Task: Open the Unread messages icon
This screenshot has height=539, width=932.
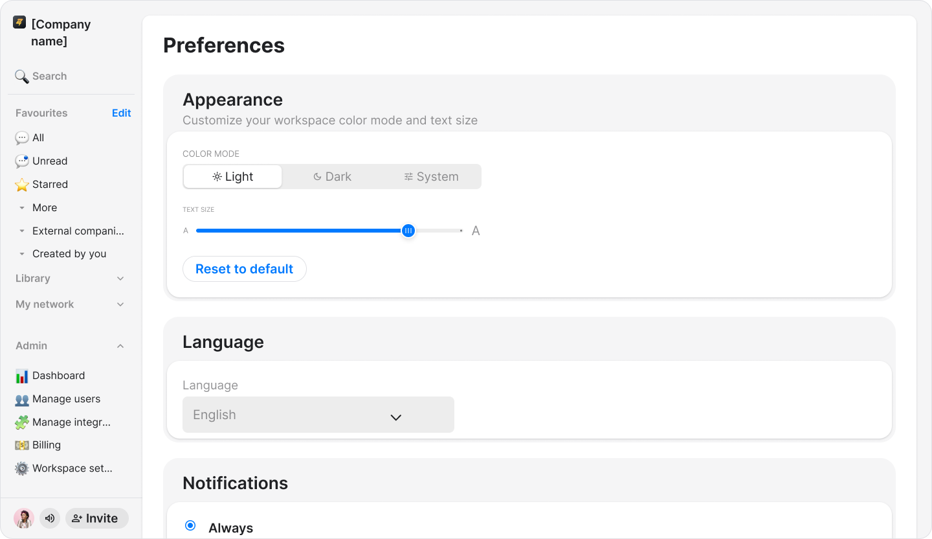Action: coord(22,161)
